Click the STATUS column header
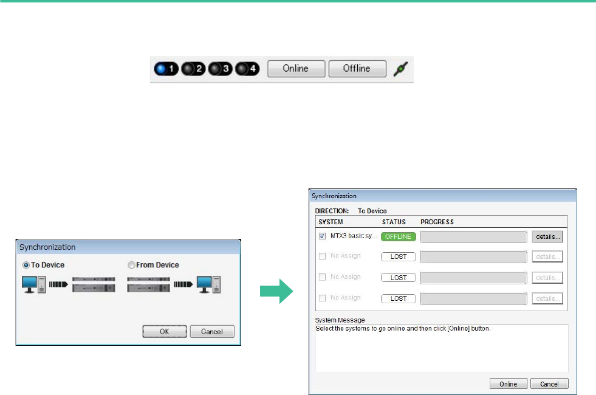 click(x=394, y=222)
